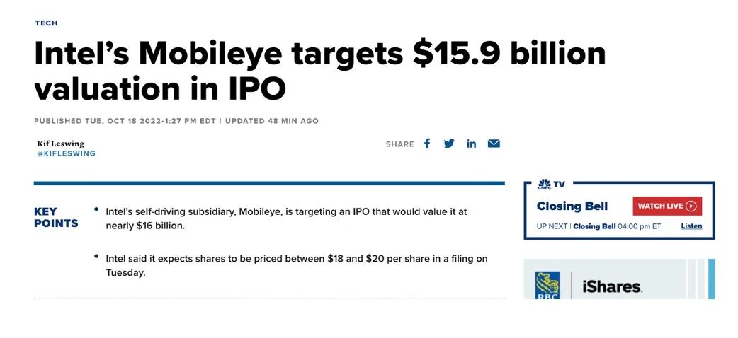Open the TECH section link

click(46, 23)
